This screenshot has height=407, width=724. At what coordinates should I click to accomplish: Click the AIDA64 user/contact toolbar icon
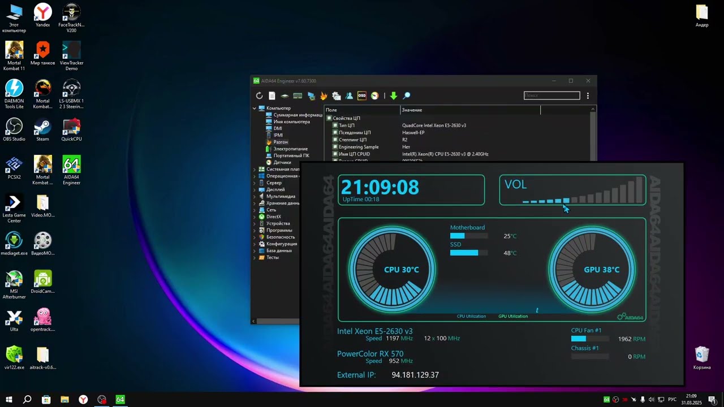(349, 96)
